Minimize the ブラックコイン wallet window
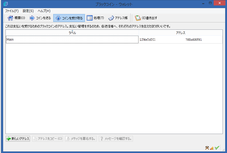Screen dimensions: 227x153 point(203,3)
